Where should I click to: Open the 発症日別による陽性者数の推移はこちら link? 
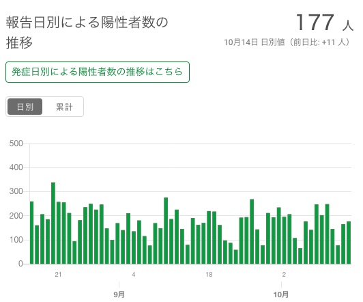[x=98, y=72]
